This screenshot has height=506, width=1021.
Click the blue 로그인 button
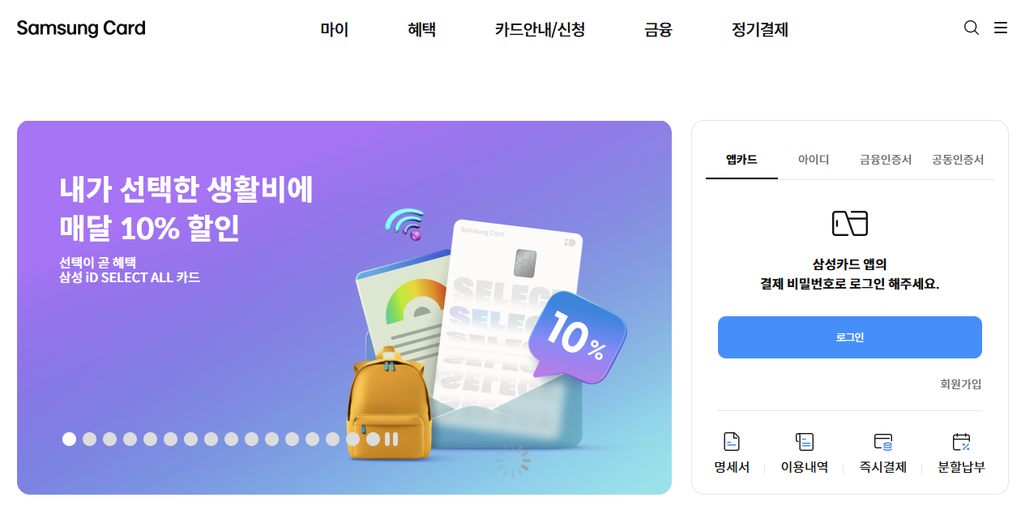850,337
